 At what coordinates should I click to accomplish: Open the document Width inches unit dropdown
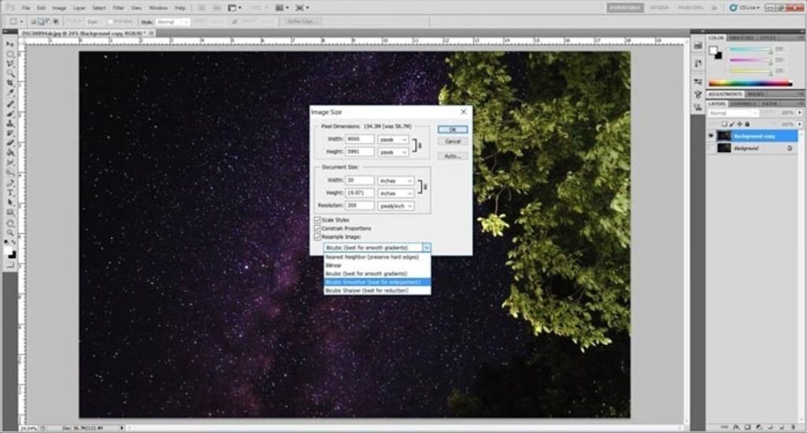(x=396, y=180)
